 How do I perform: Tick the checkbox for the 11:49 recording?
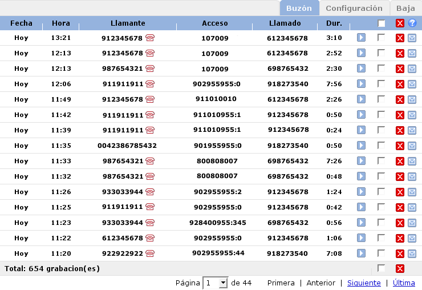pos(381,99)
